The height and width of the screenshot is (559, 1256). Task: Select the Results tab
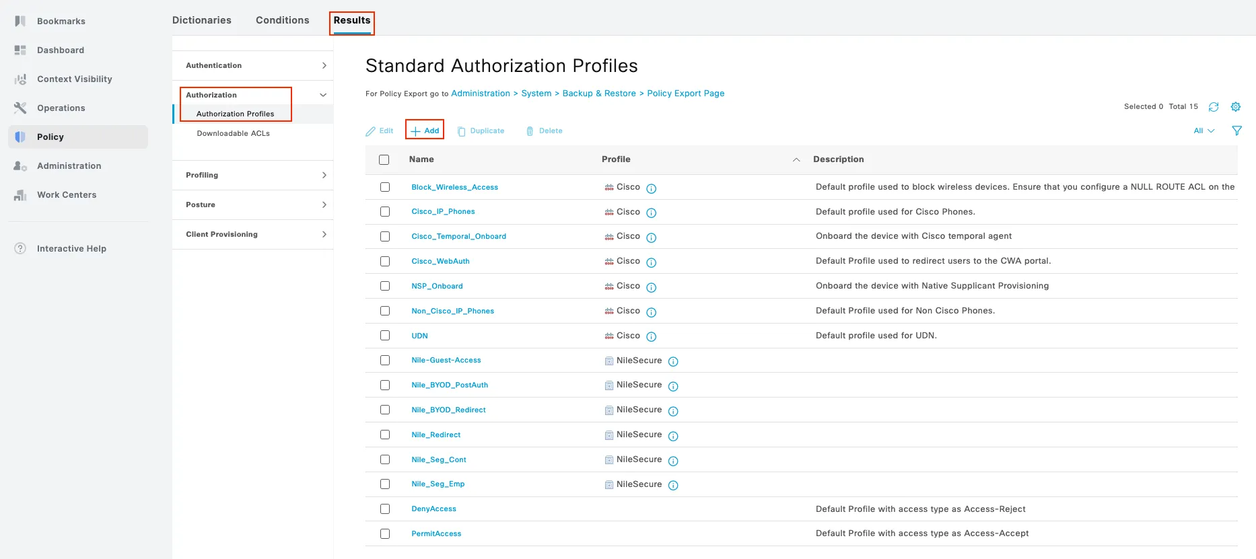tap(352, 20)
